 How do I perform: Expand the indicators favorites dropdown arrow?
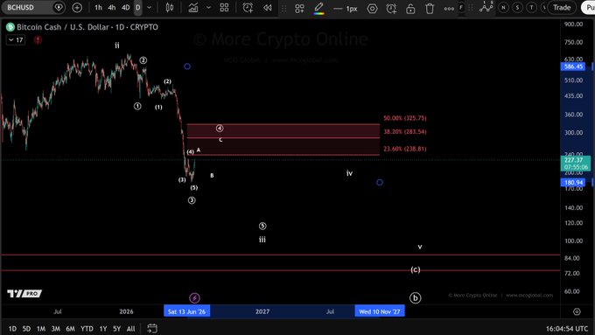(x=208, y=8)
